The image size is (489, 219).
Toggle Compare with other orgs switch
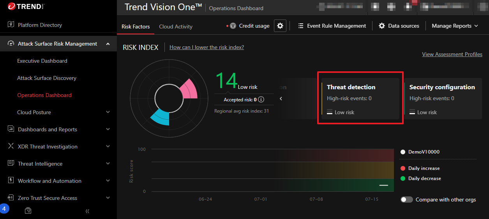pyautogui.click(x=406, y=200)
